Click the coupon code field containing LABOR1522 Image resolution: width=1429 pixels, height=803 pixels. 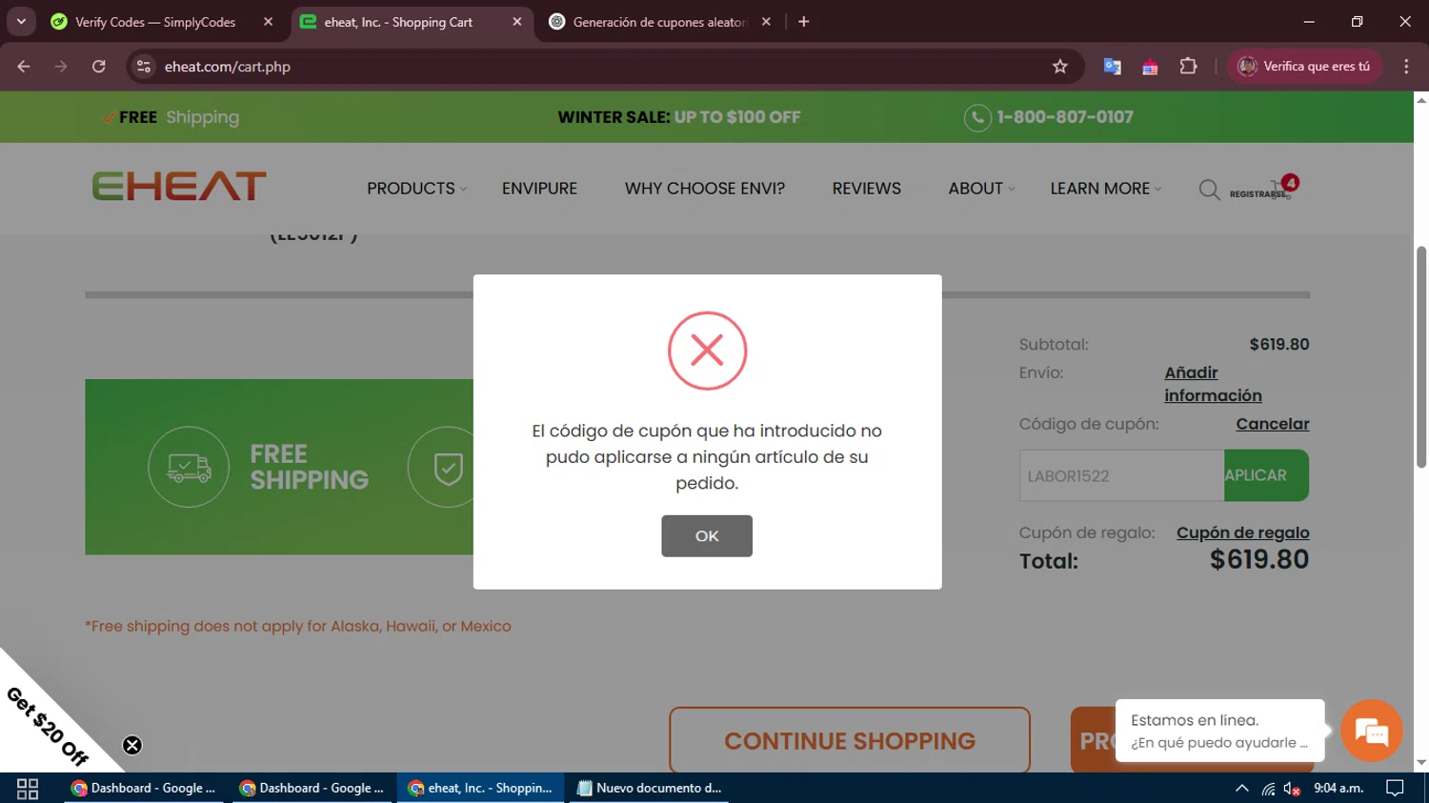(1121, 475)
